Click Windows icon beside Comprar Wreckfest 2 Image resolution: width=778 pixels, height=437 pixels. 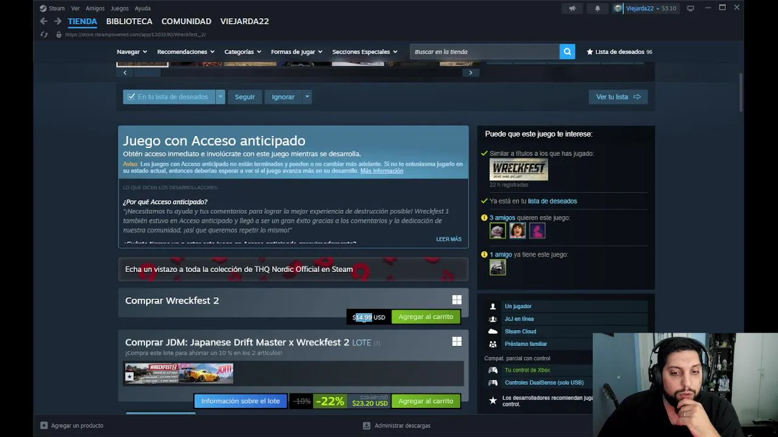coord(456,300)
